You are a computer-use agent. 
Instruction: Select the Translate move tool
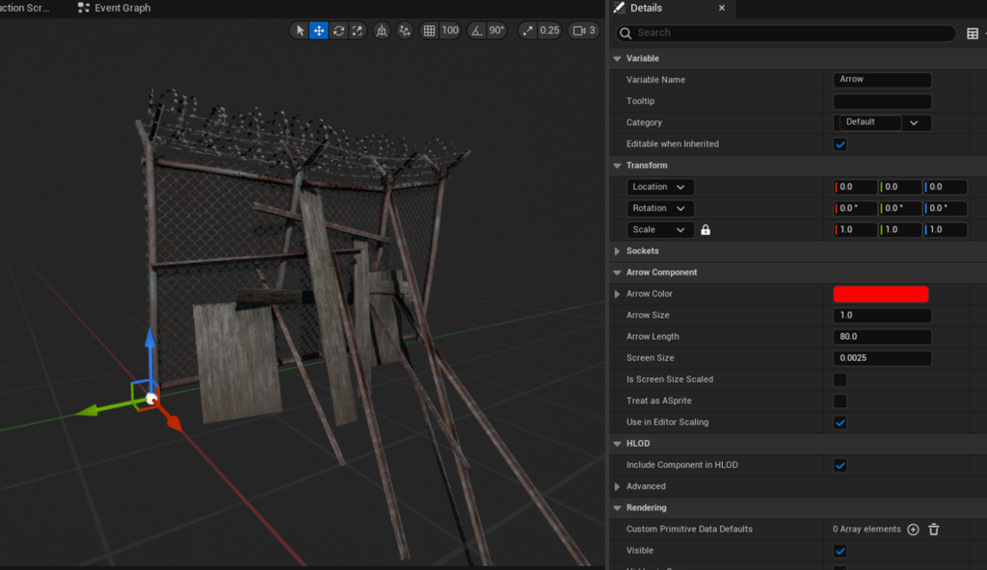click(x=319, y=31)
